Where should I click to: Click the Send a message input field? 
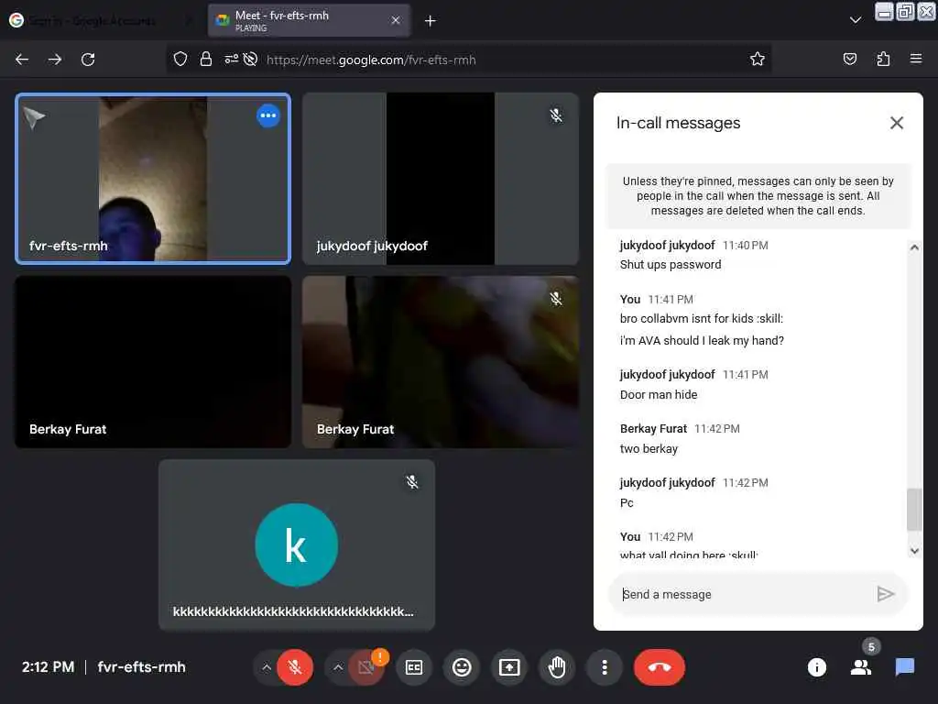click(x=742, y=594)
